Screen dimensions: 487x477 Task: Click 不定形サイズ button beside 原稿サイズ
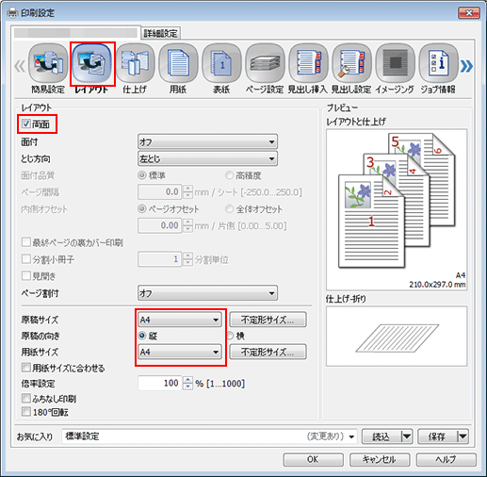(x=268, y=320)
